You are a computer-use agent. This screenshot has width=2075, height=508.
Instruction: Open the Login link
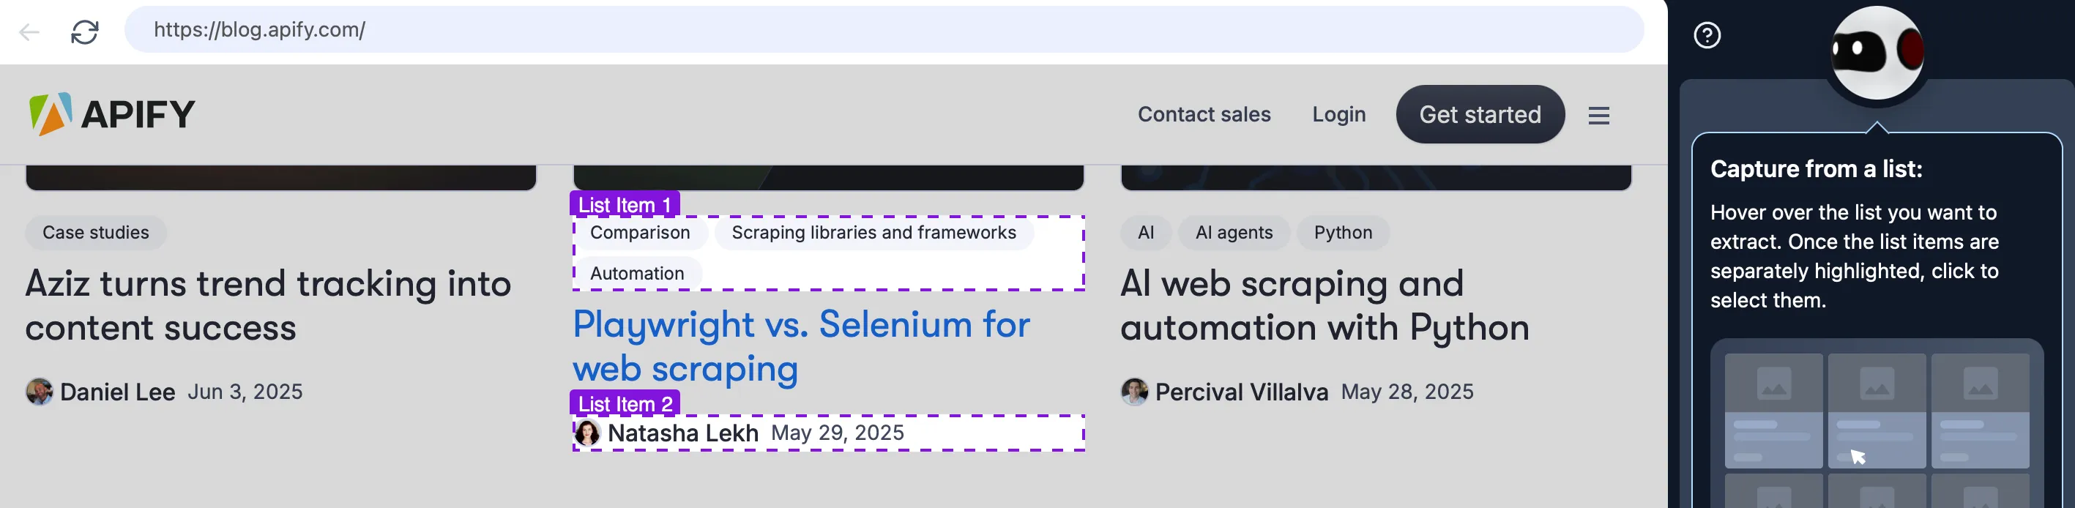click(x=1338, y=114)
